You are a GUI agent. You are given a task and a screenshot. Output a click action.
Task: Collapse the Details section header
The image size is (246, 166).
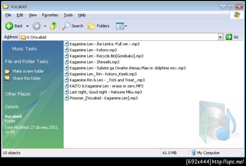point(12,107)
